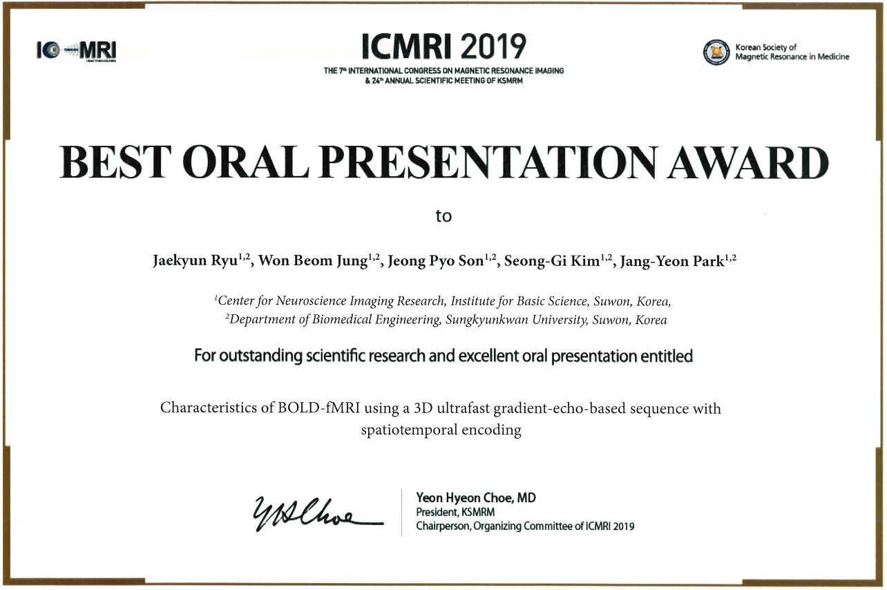Click 'Magnetic Resonance in Medicine' text
Screen dimensions: 887x590
click(792, 57)
